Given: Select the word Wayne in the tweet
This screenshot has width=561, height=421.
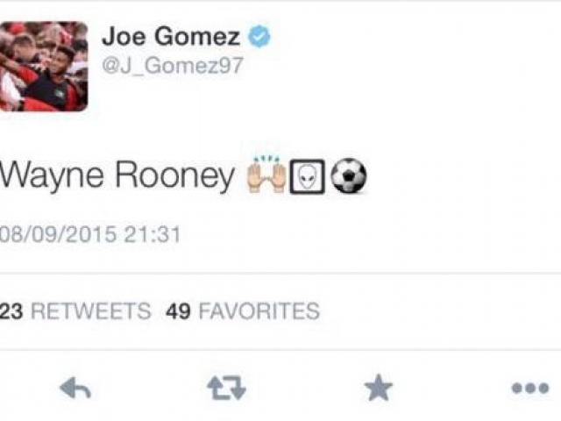Looking at the screenshot, I should point(52,176).
